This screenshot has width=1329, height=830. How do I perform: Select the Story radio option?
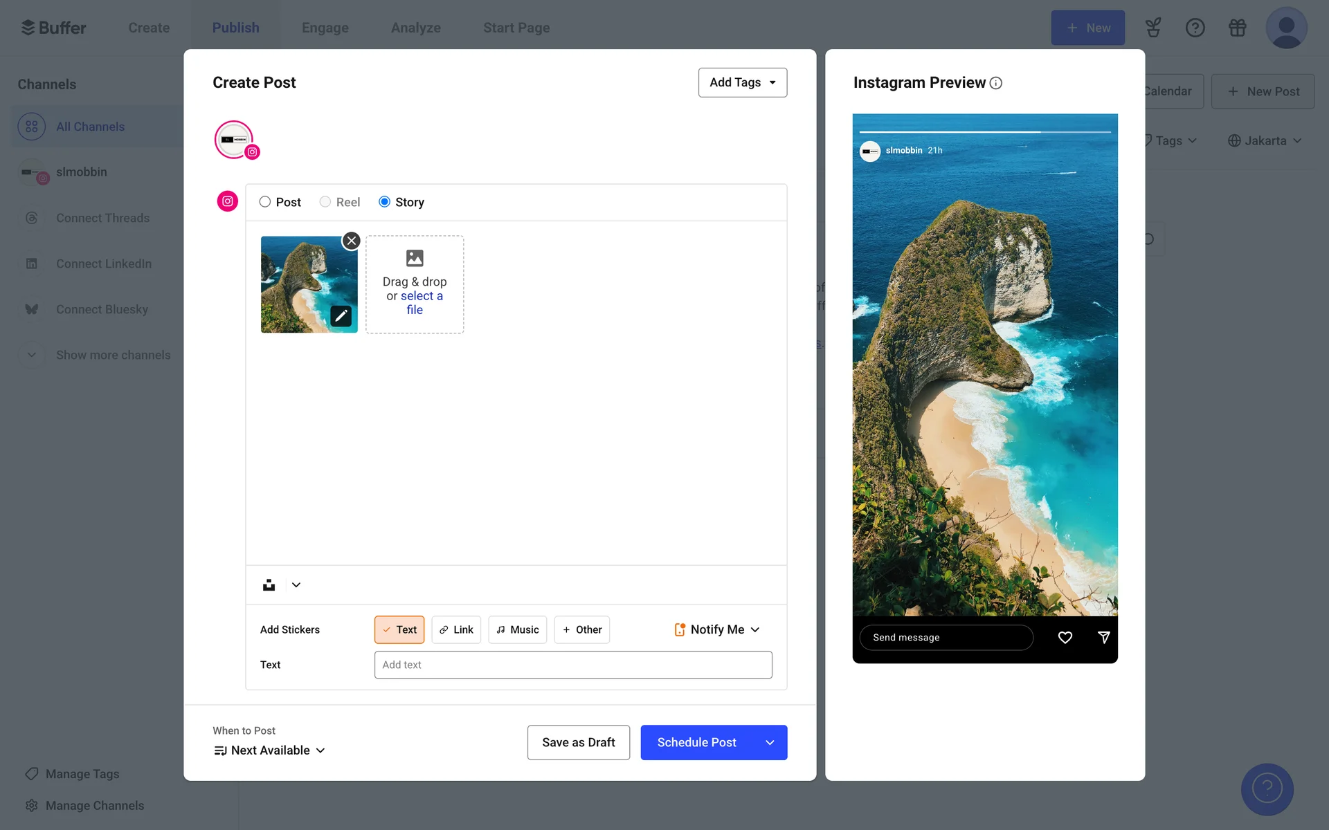pos(384,202)
